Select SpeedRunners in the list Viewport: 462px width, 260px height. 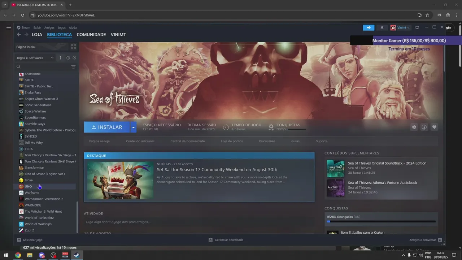pyautogui.click(x=47, y=118)
